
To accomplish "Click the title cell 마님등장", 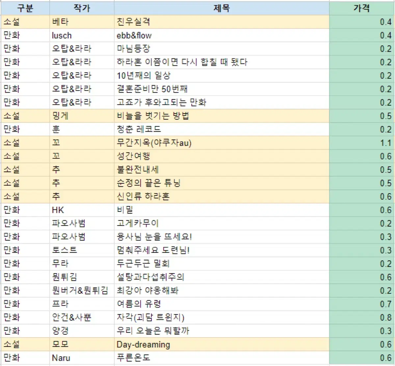I will pos(222,49).
